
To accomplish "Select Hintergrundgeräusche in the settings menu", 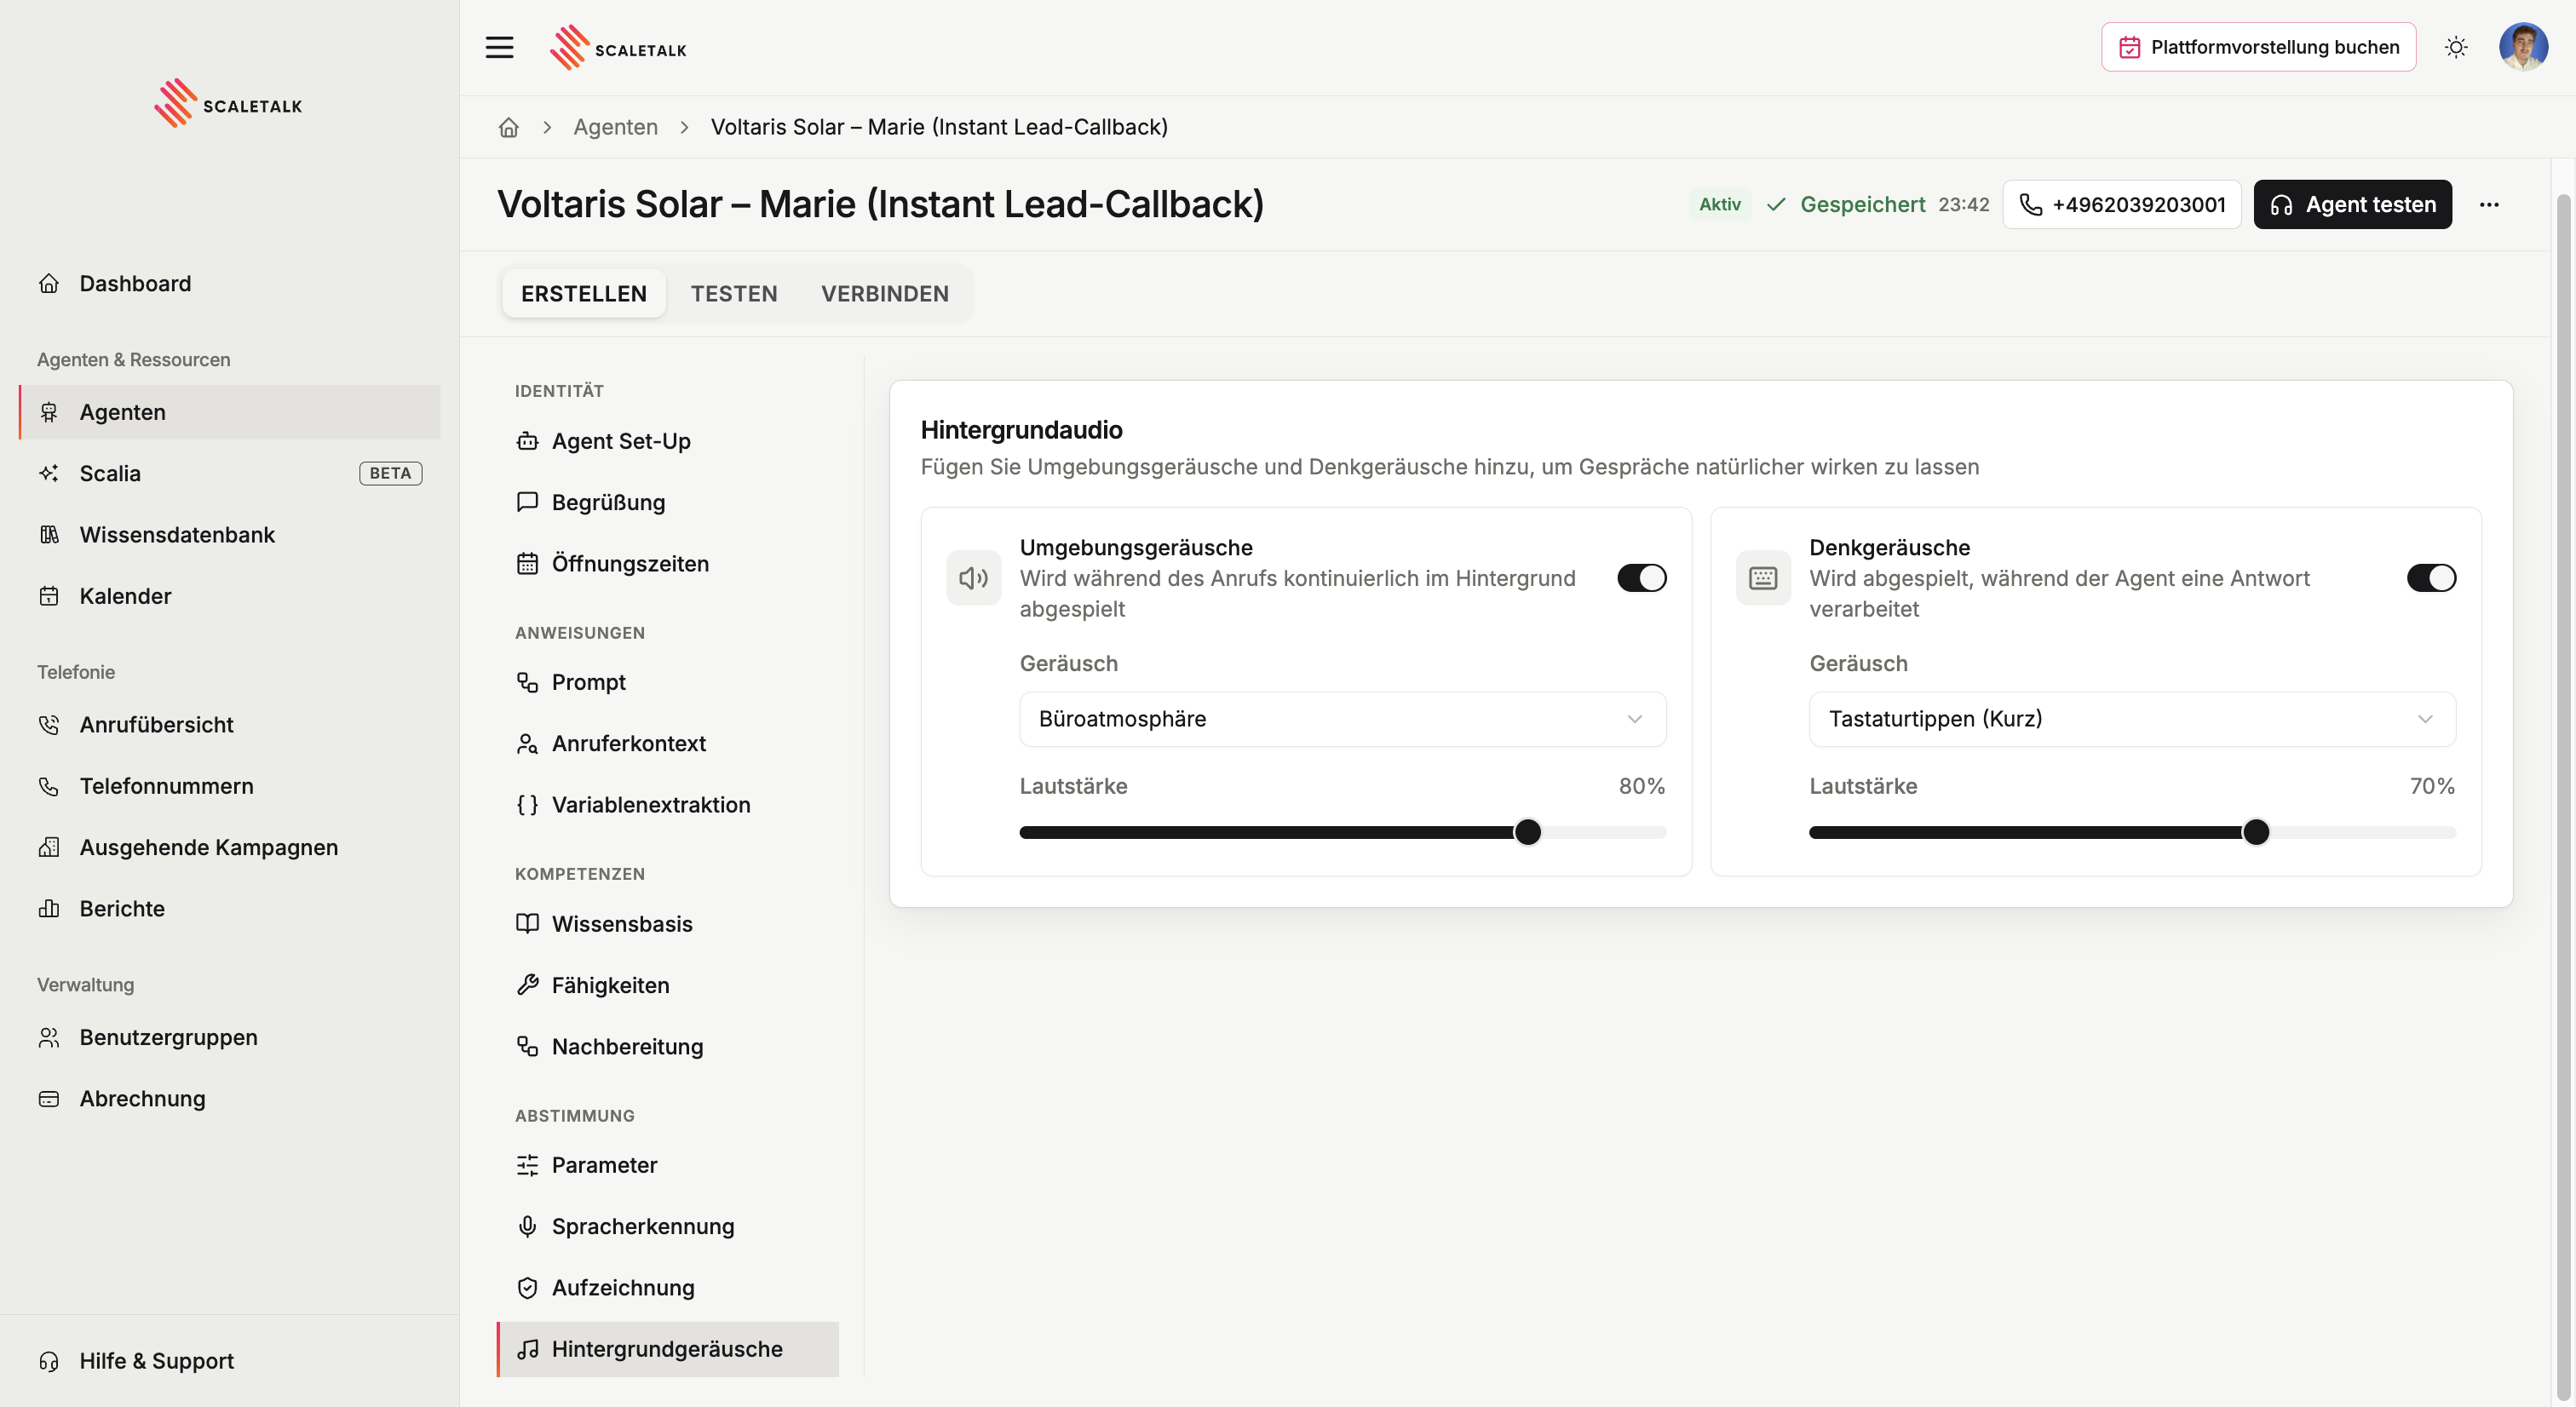I will (x=668, y=1349).
